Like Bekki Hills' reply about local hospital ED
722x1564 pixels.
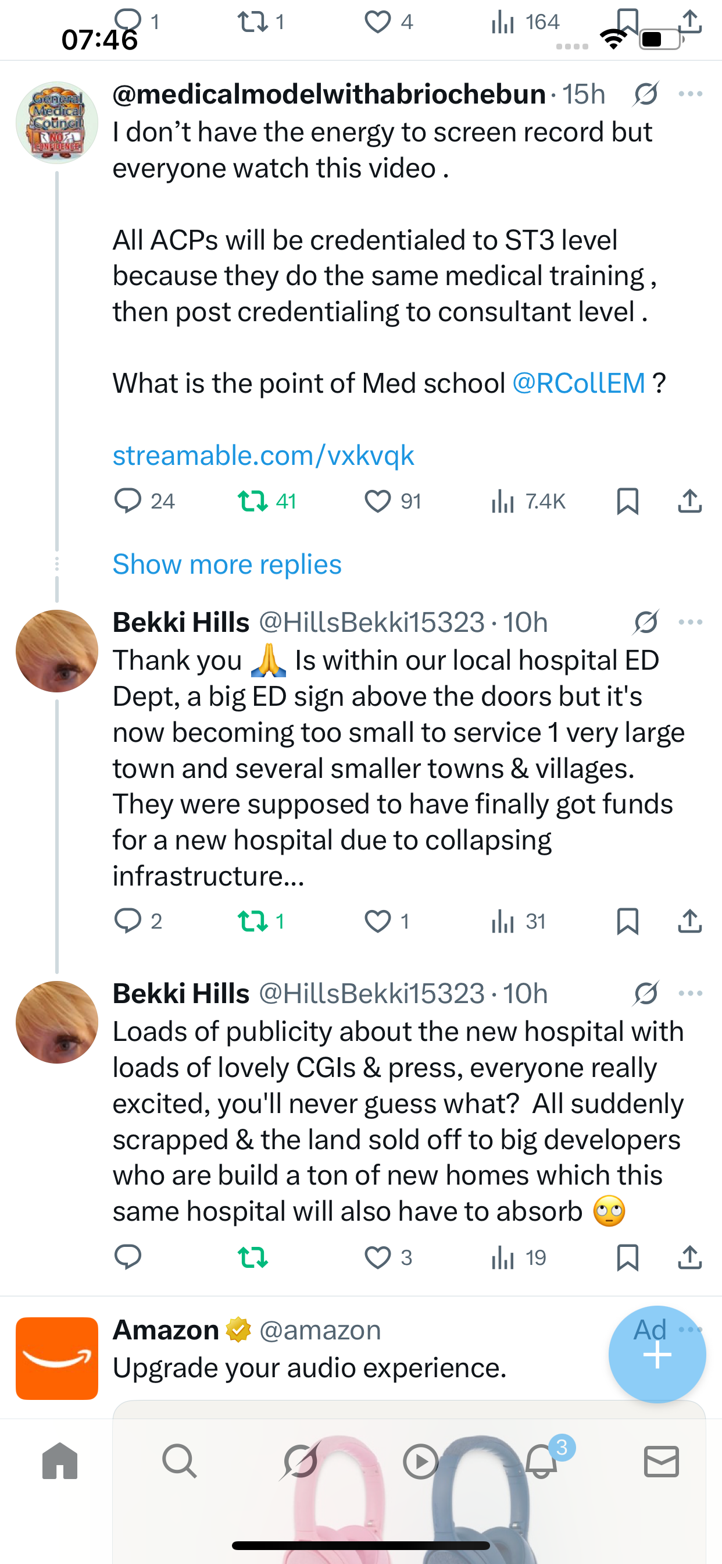click(x=377, y=922)
